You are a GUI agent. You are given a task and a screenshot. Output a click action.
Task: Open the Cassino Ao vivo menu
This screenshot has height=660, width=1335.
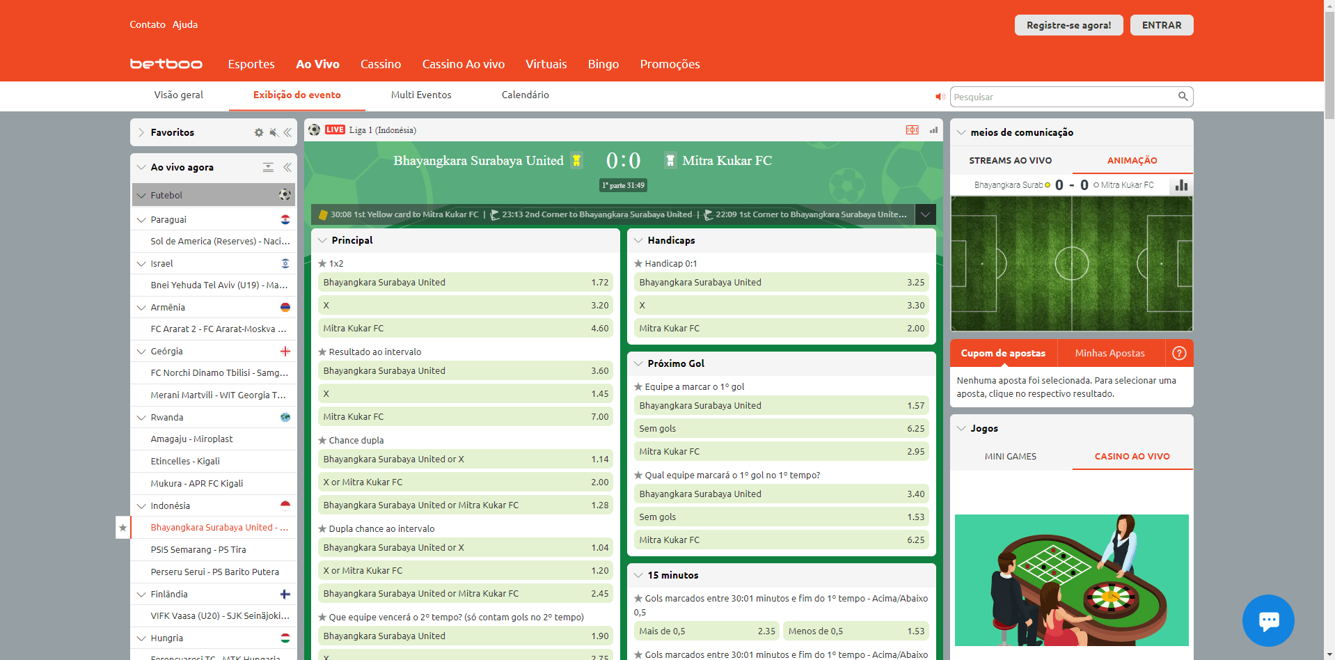[464, 64]
